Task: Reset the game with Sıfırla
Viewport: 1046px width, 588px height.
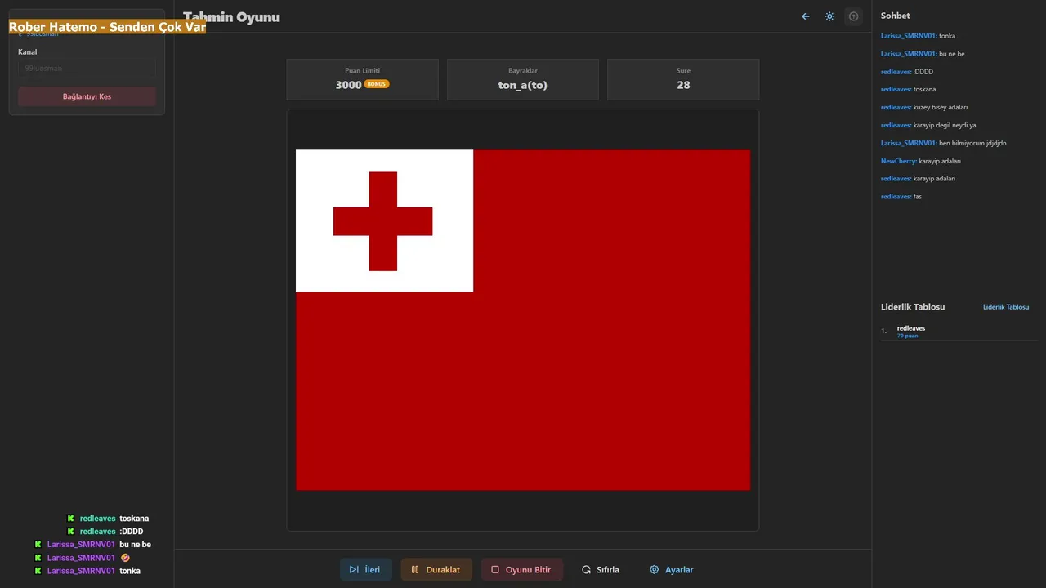Action: (x=600, y=569)
